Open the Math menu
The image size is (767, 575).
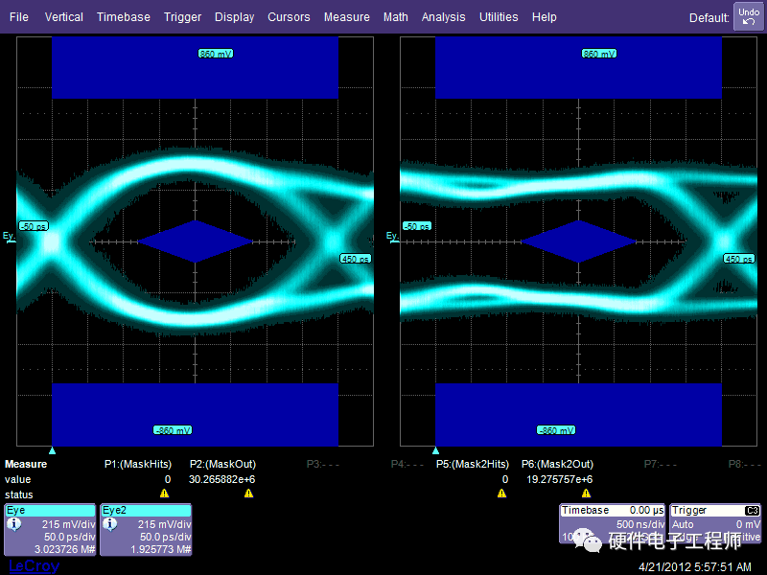tap(396, 17)
